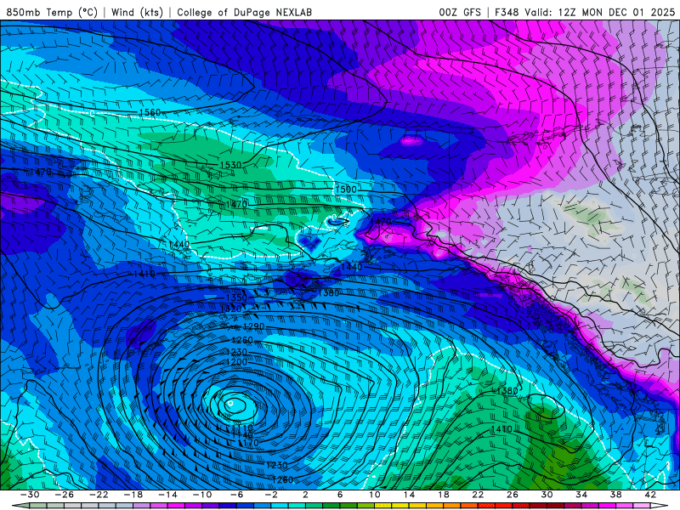Click the '34' color scale label
This screenshot has width=680, height=510.
click(581, 495)
